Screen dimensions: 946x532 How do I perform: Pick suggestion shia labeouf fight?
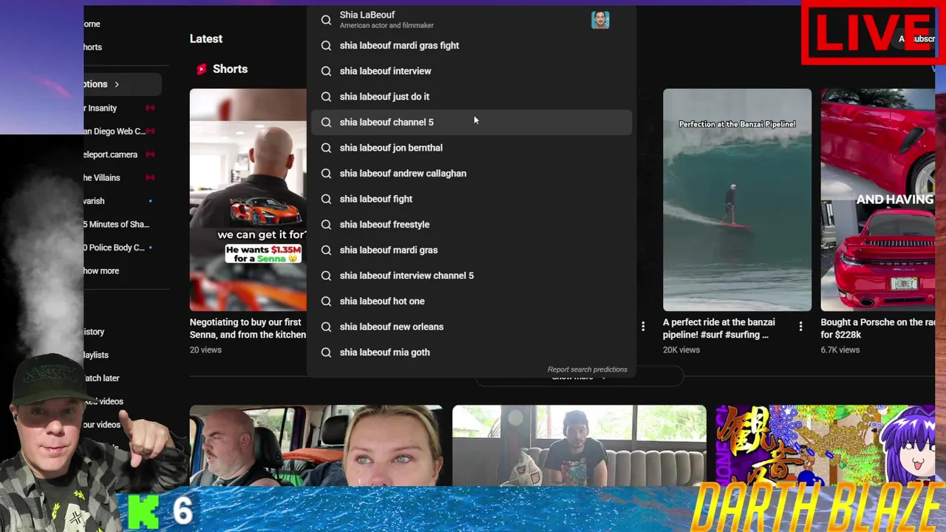[x=472, y=199]
